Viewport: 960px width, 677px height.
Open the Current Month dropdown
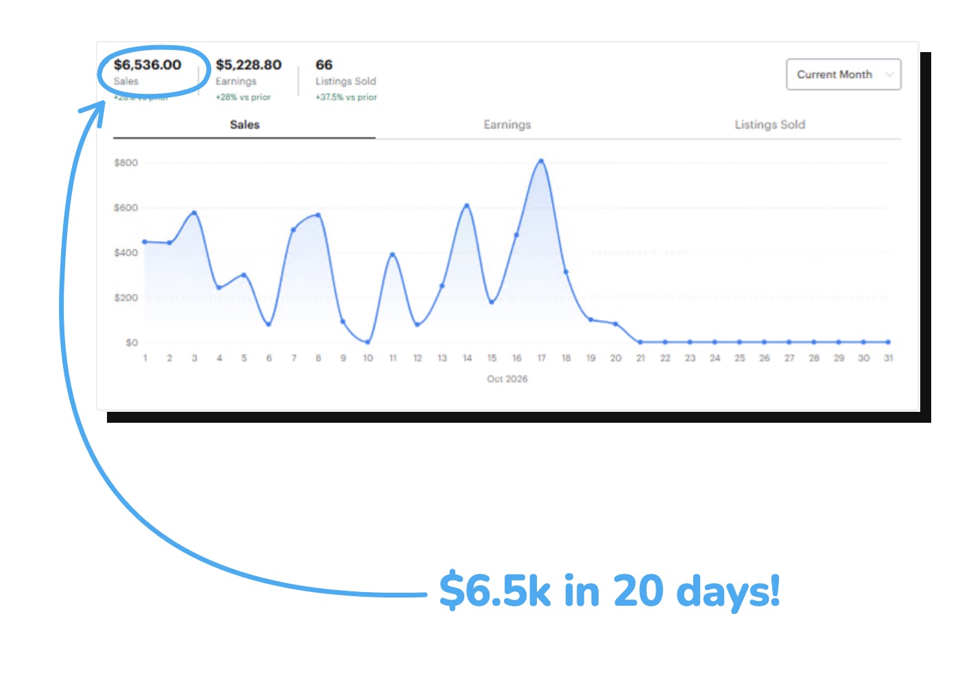[x=843, y=75]
